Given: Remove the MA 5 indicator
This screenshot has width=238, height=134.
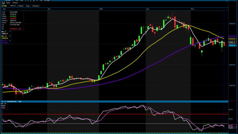Looking at the screenshot, I should (10, 31).
